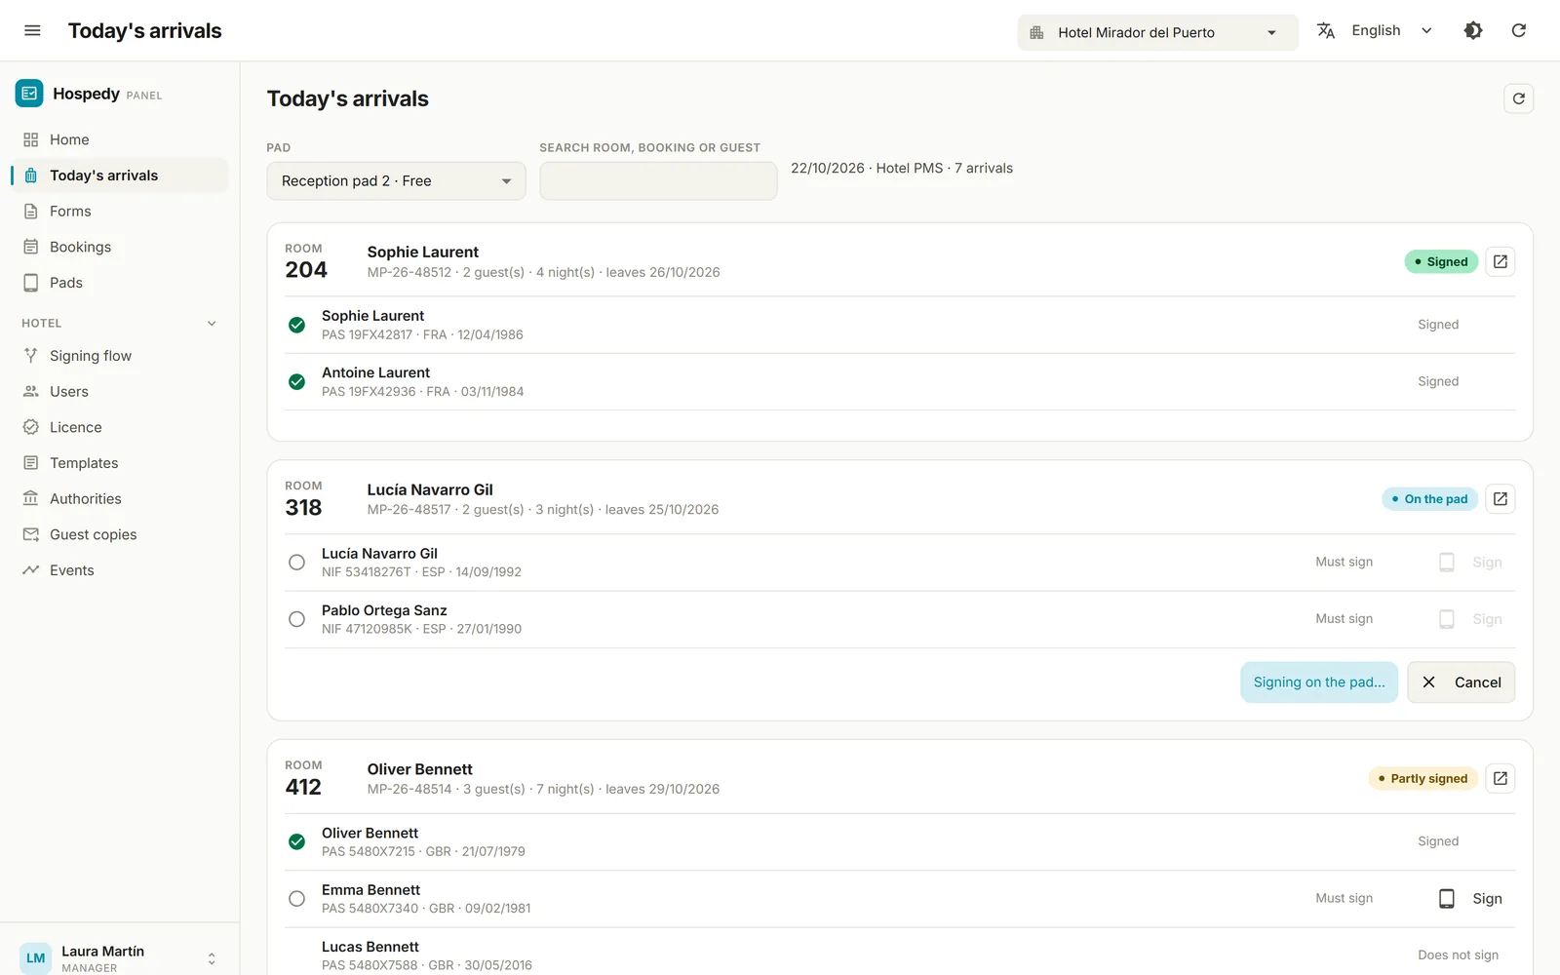
Task: Open the Hotel Mirador del Puerto selector
Action: tap(1157, 32)
